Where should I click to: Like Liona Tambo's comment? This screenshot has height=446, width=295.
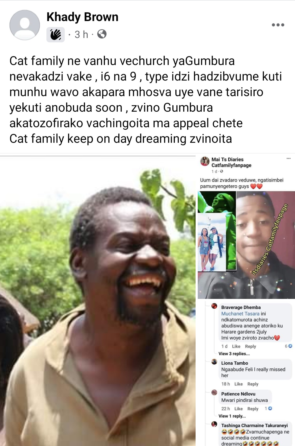pyautogui.click(x=238, y=384)
